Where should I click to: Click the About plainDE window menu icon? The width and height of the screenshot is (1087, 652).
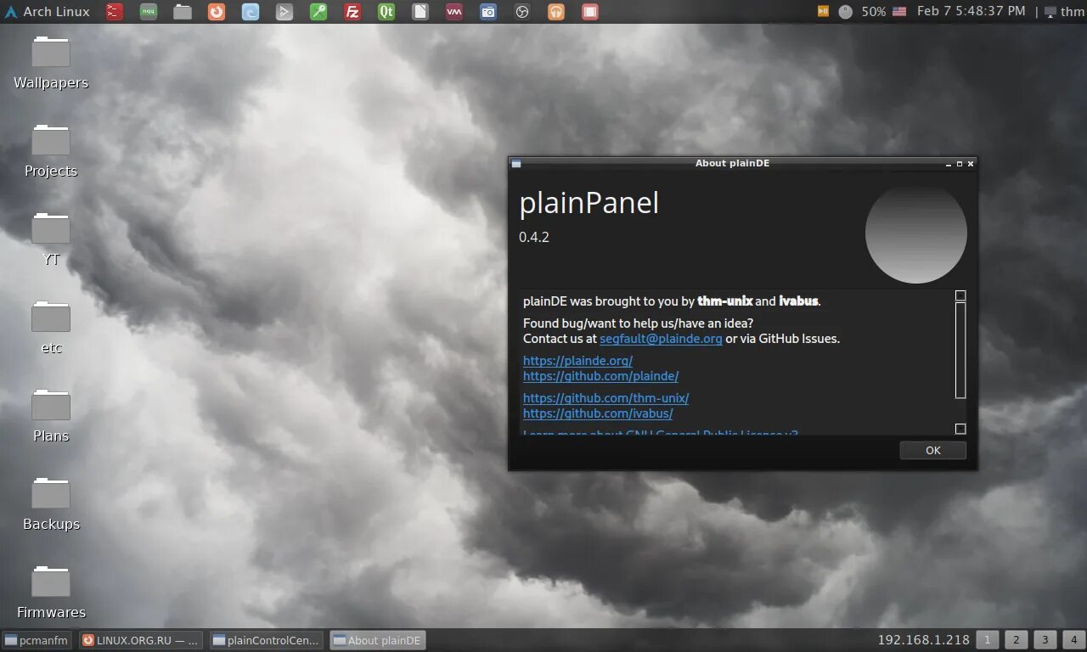516,164
